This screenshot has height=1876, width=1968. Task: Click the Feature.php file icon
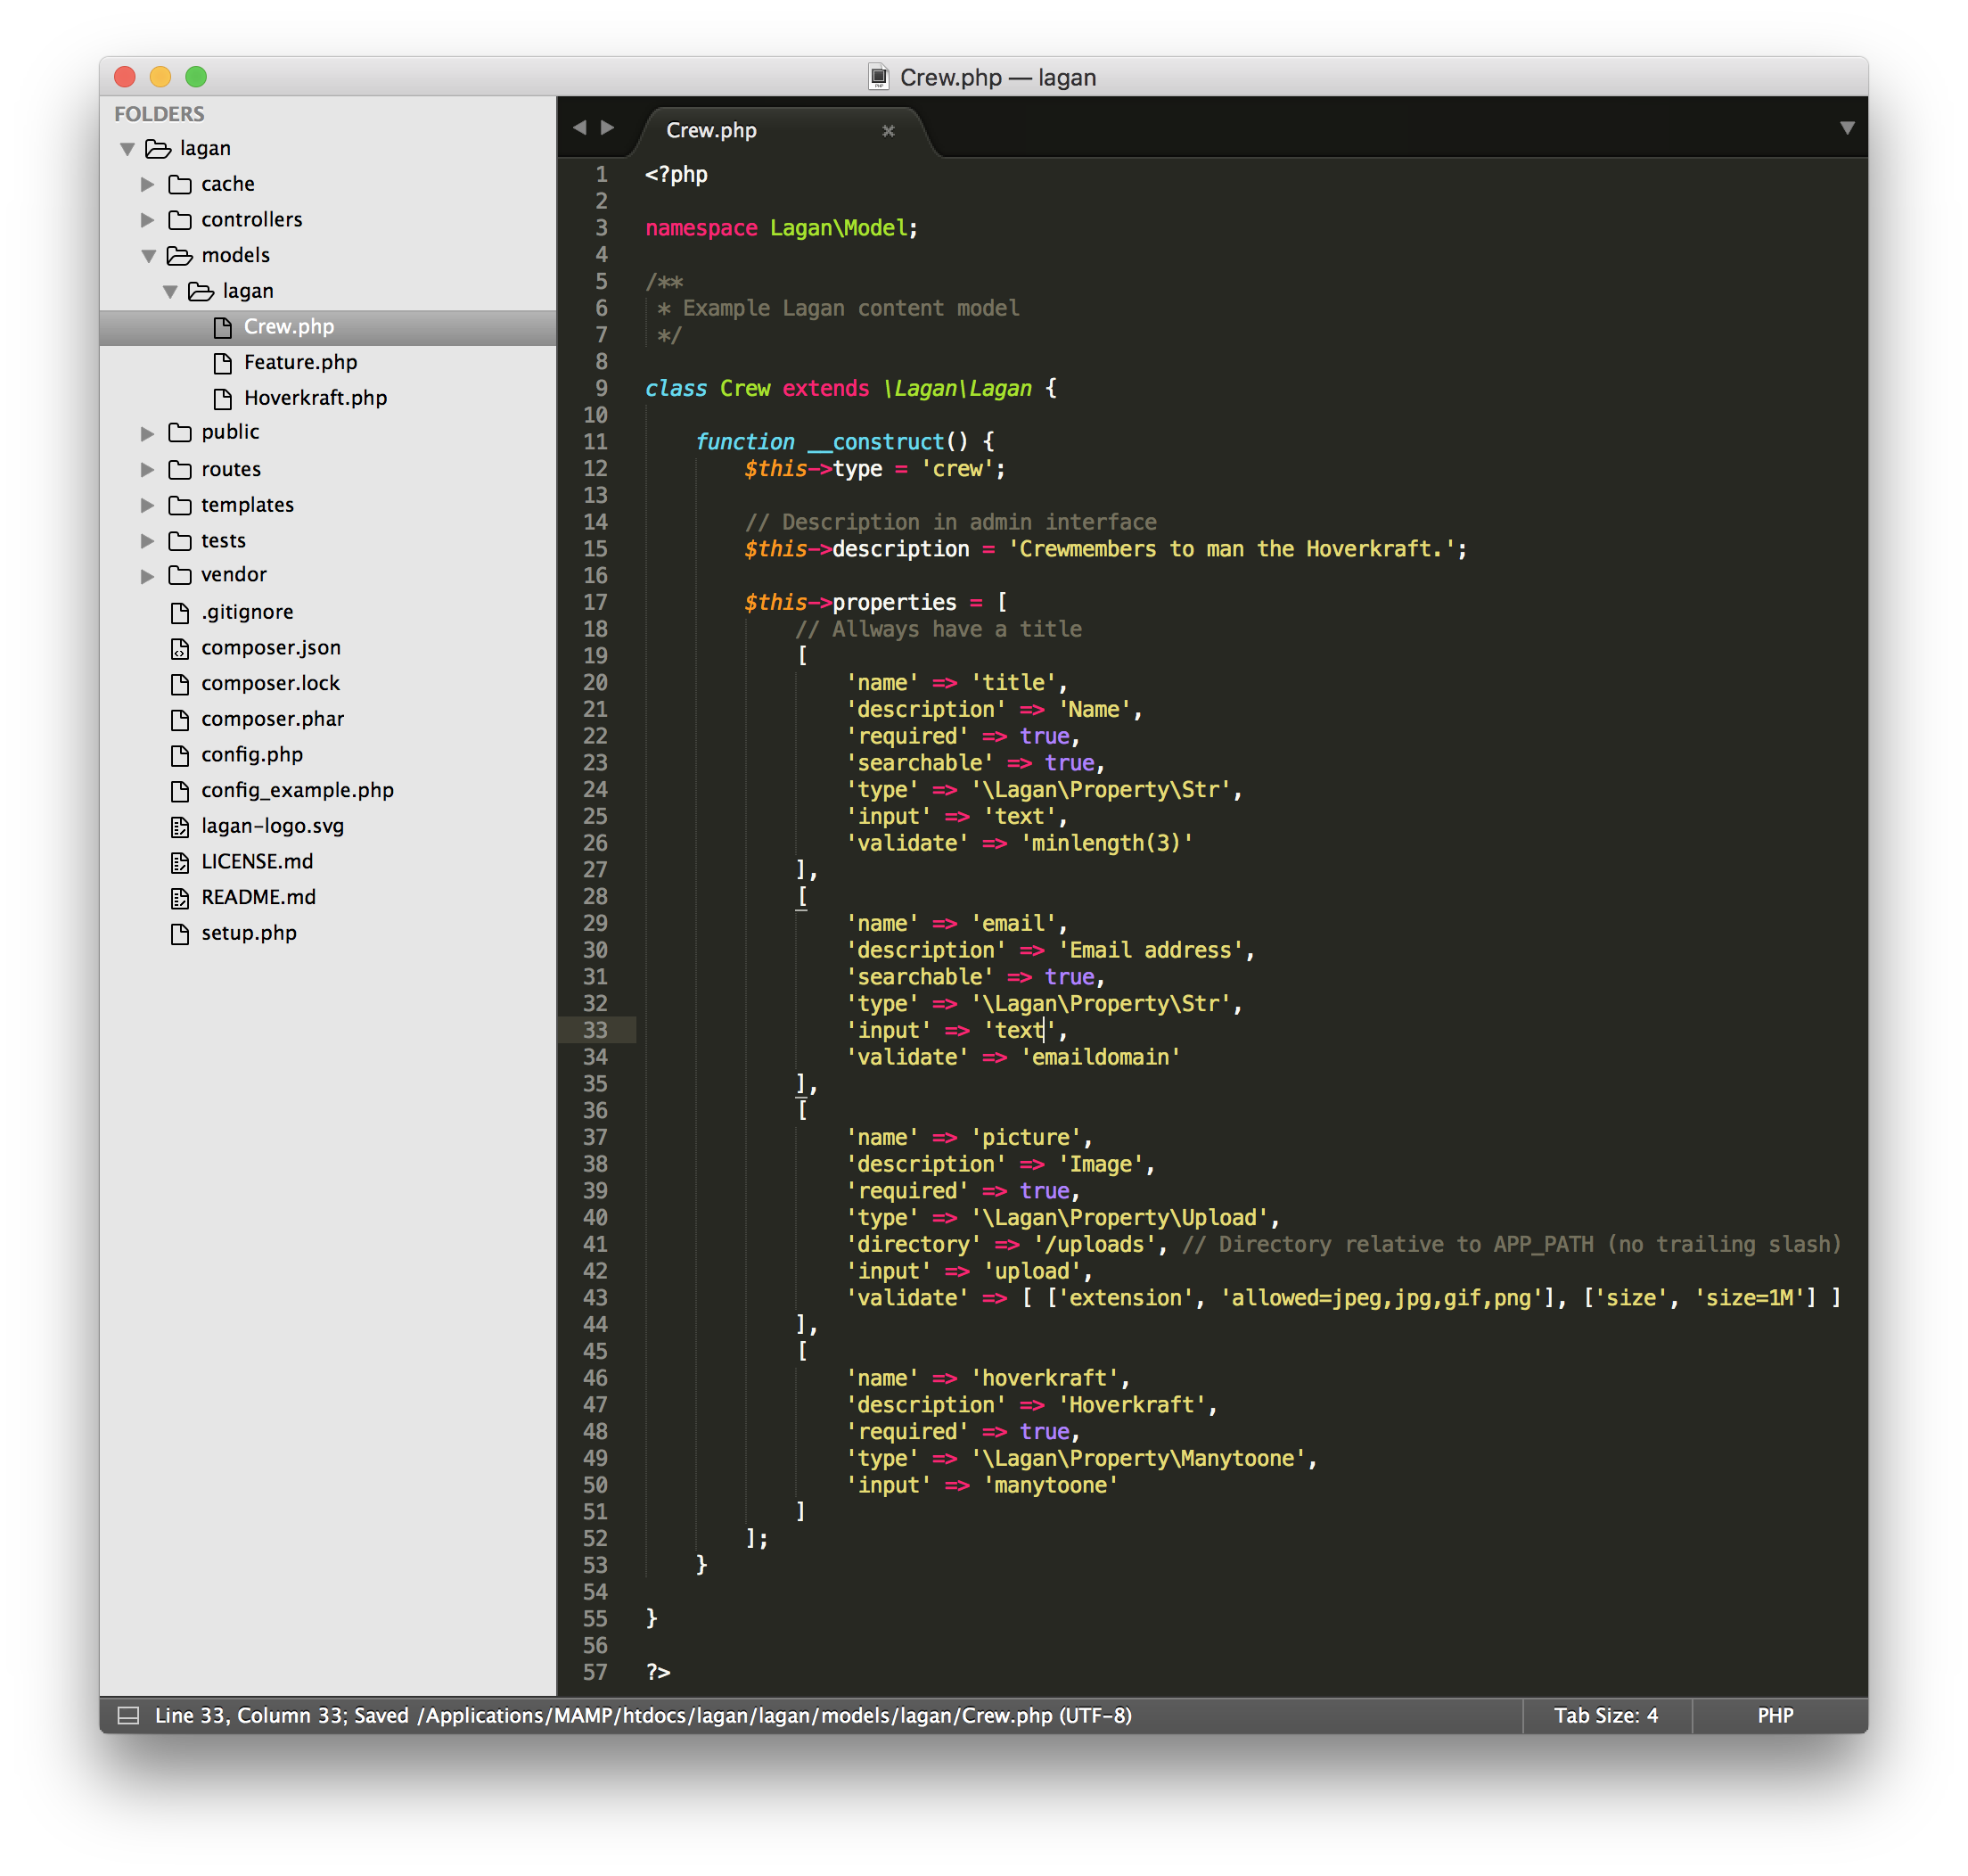(222, 363)
